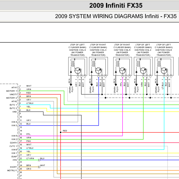This screenshot has height=179, width=179.
Task: Click the EVAP terminal label
Action: tap(14, 157)
